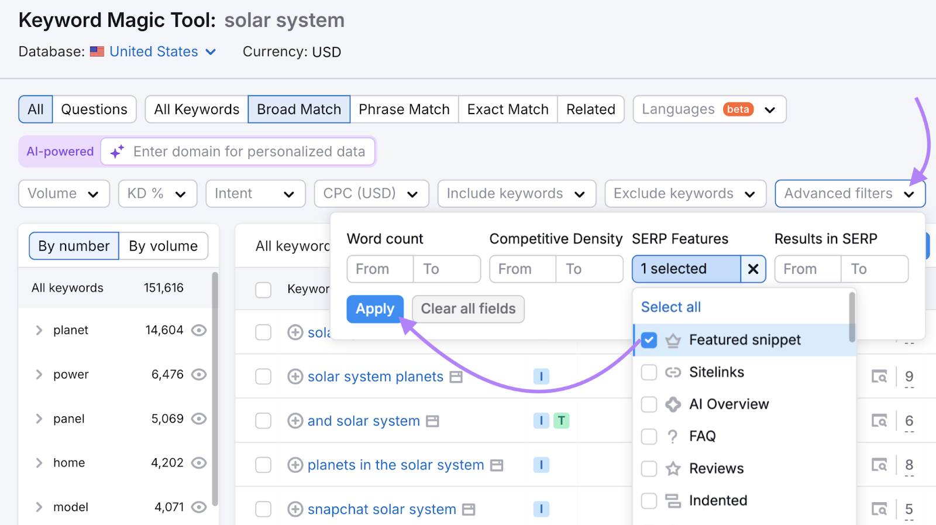
Task: Click the AI sparkle icon in domain field
Action: pos(117,152)
